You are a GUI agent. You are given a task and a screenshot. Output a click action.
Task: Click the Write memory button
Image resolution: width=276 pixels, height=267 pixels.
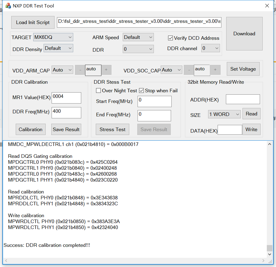coord(251,129)
